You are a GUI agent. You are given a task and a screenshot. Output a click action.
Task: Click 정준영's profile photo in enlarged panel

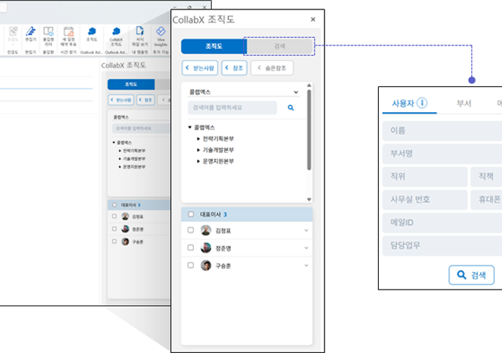click(x=206, y=248)
